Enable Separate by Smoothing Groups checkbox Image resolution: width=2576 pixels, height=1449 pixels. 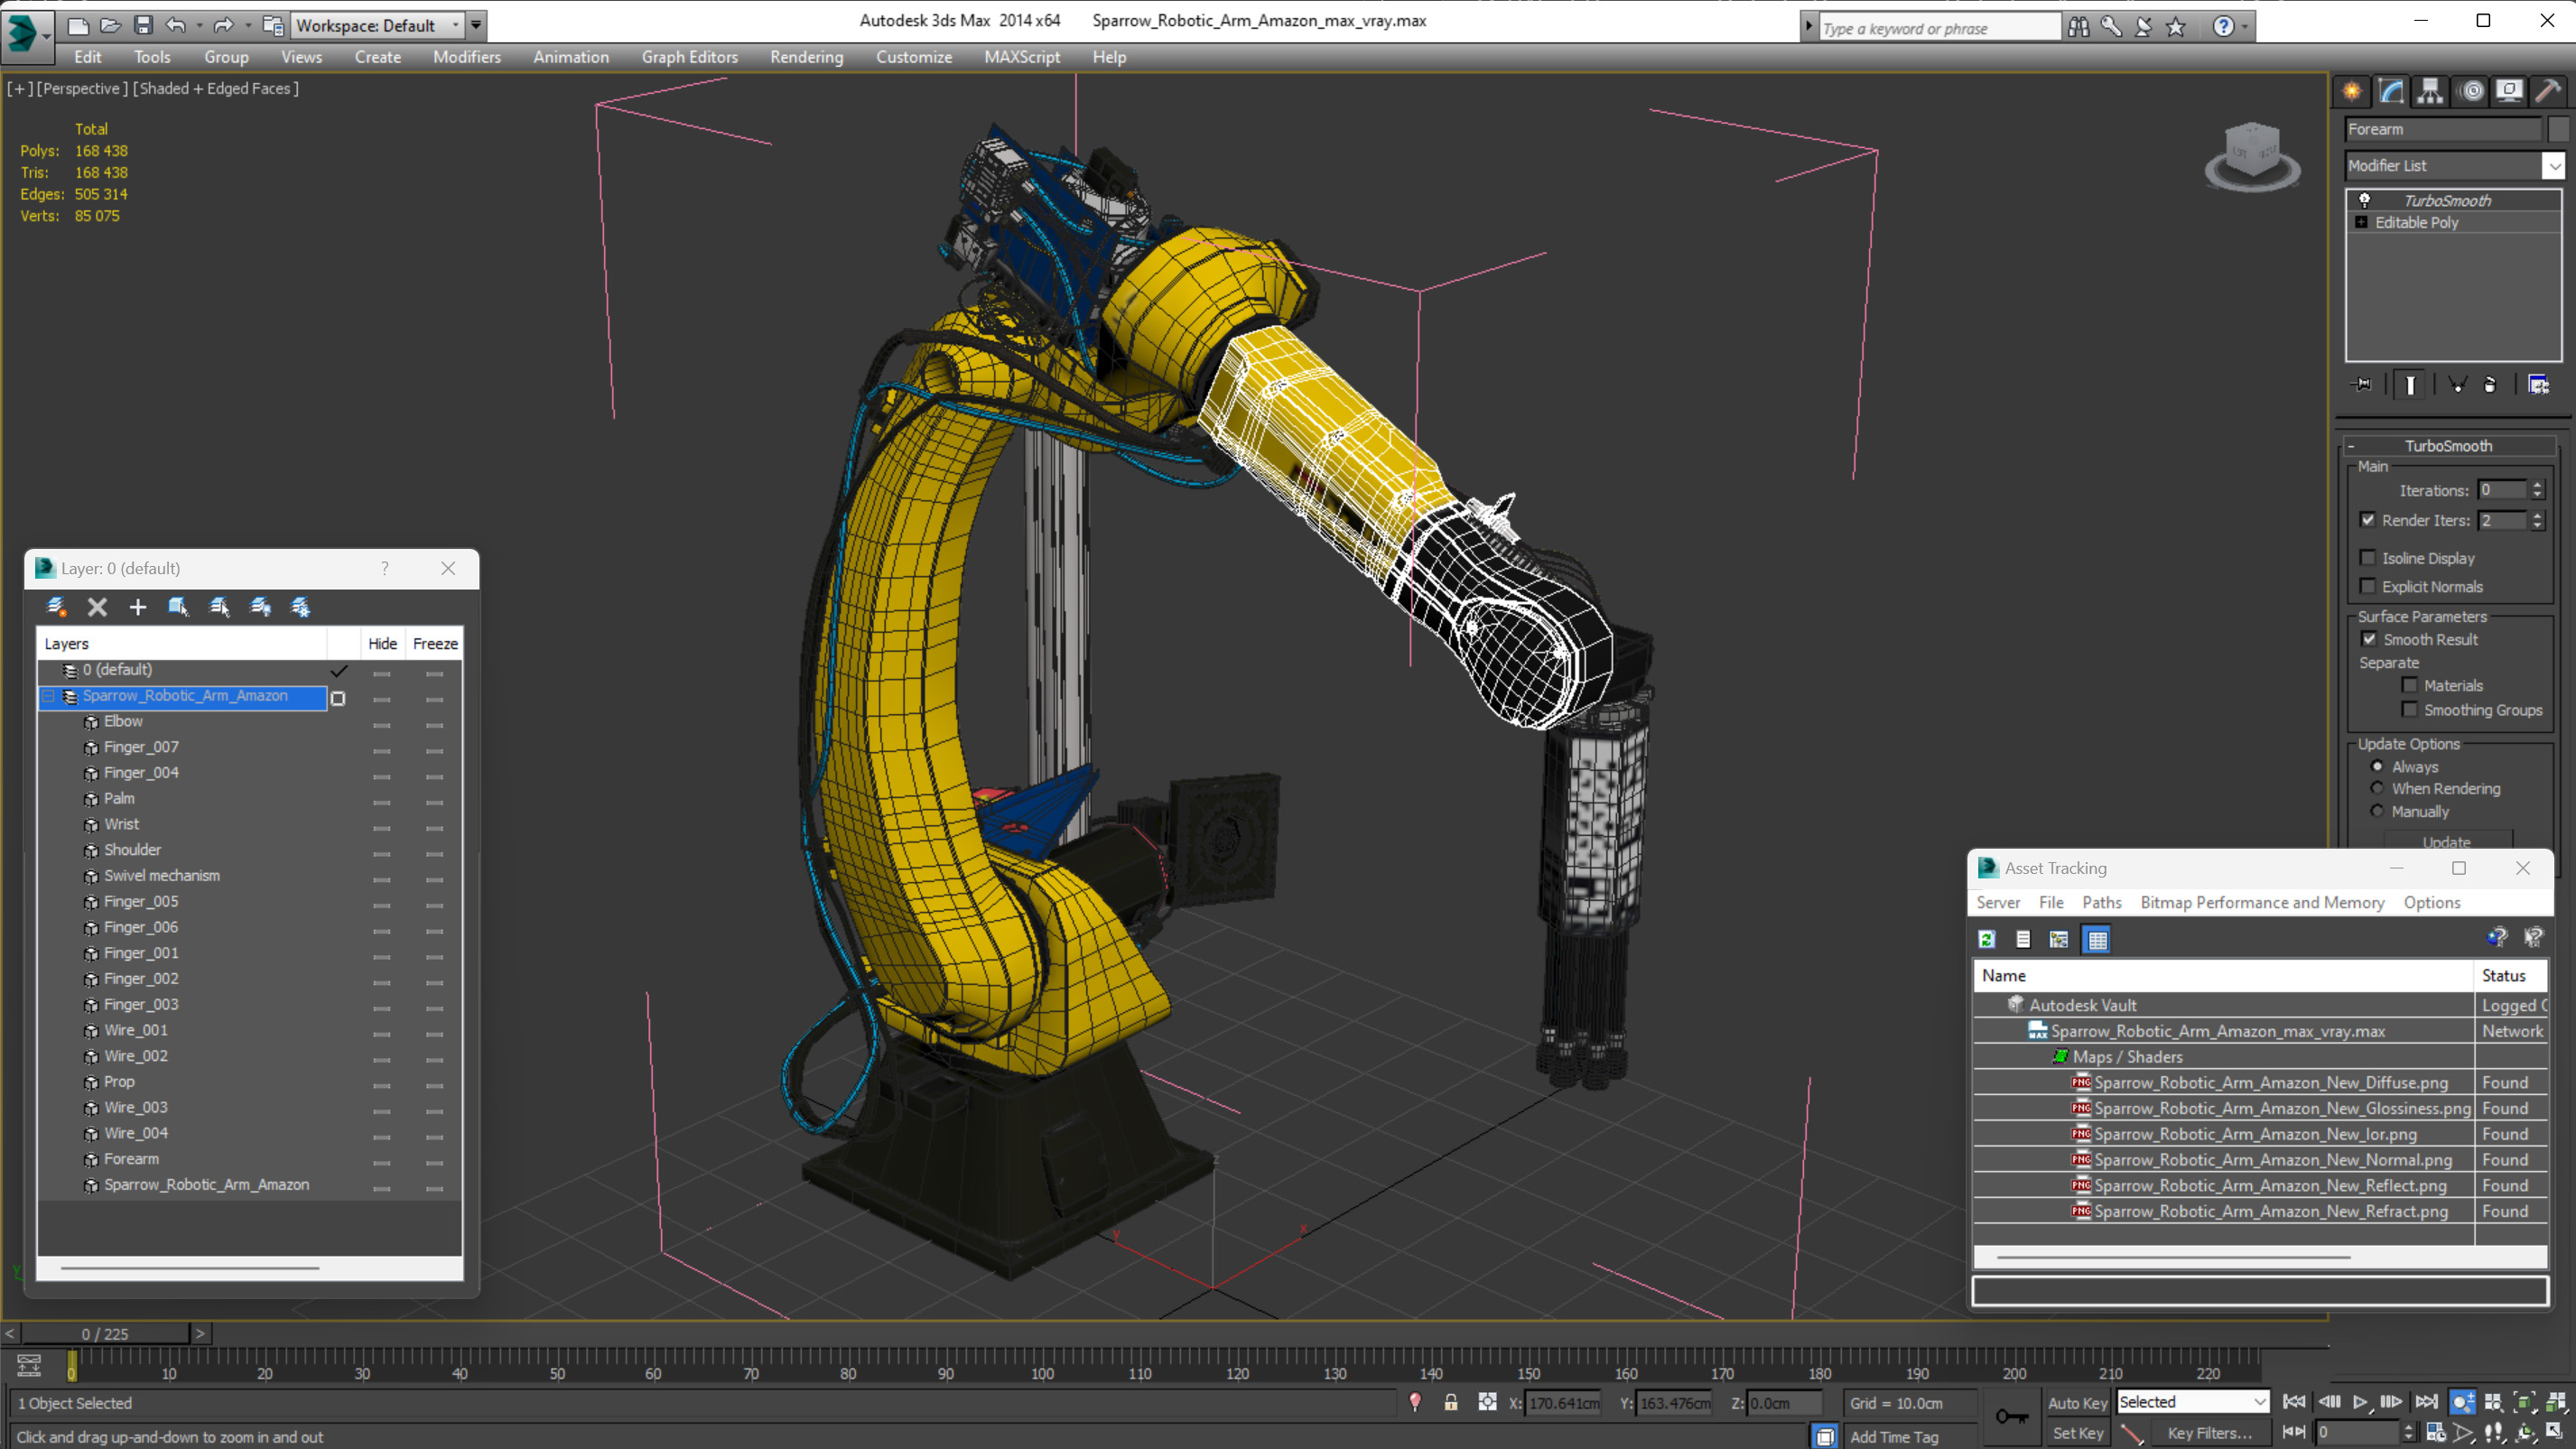pyautogui.click(x=2410, y=710)
